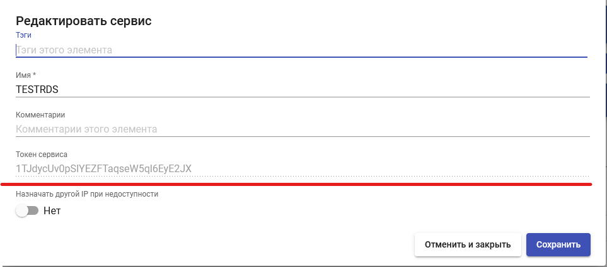Screen dimensions: 607x267
Task: Click the 'Редактировать сервис' dialog title
Action: pyautogui.click(x=84, y=21)
